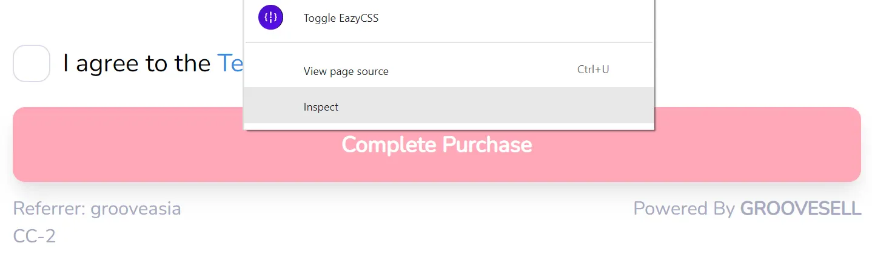
Task: Click the 'I agree to the' label text
Action: click(137, 63)
